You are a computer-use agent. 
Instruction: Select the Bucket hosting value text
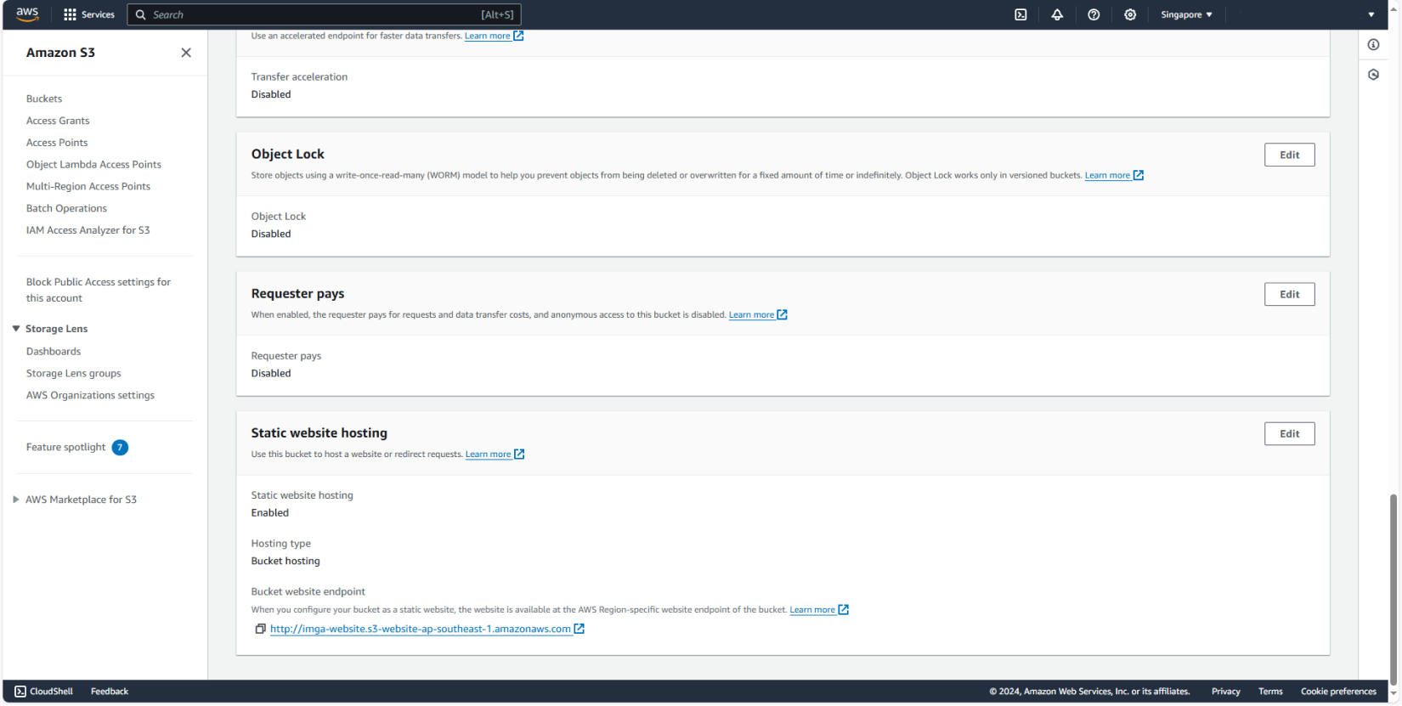[285, 562]
